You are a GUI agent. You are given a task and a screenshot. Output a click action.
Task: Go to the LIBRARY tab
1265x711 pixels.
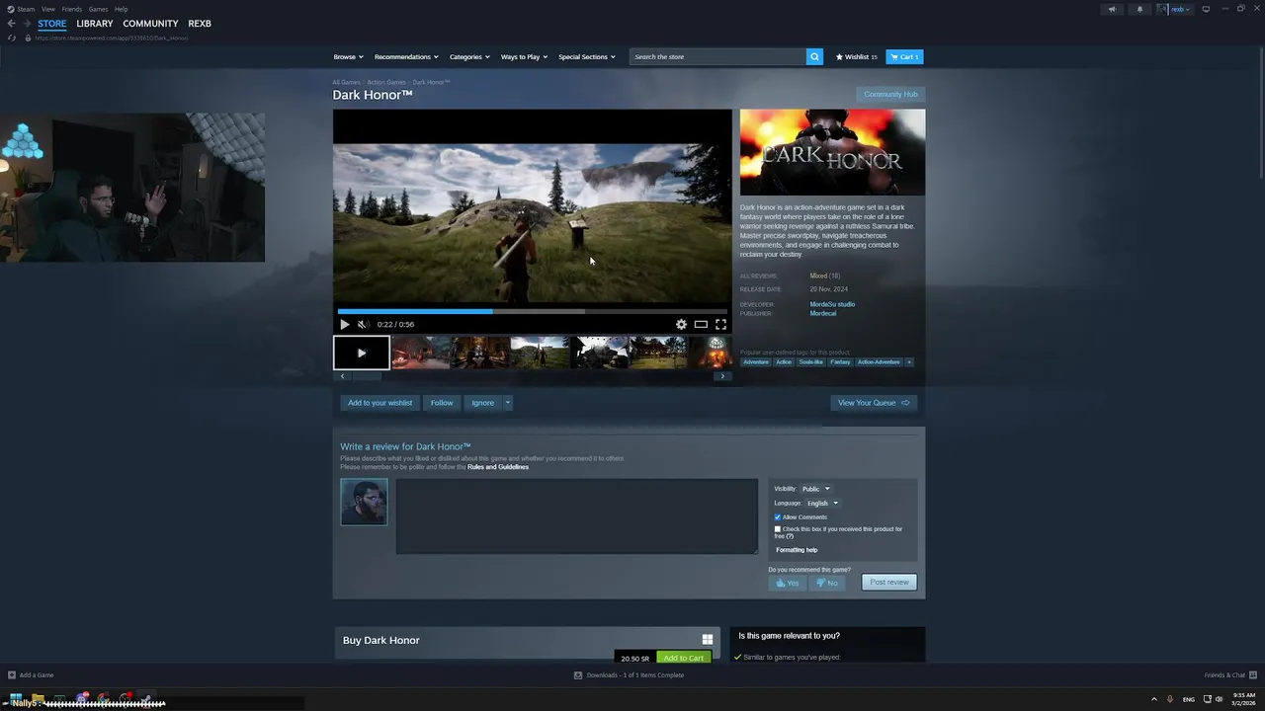[x=95, y=24]
